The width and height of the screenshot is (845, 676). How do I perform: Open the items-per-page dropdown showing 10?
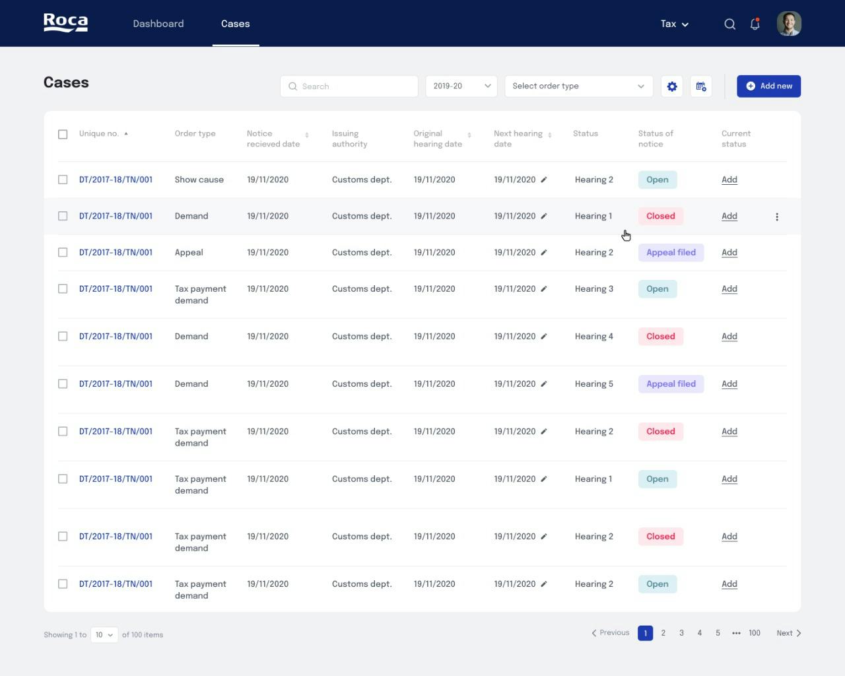click(x=103, y=634)
